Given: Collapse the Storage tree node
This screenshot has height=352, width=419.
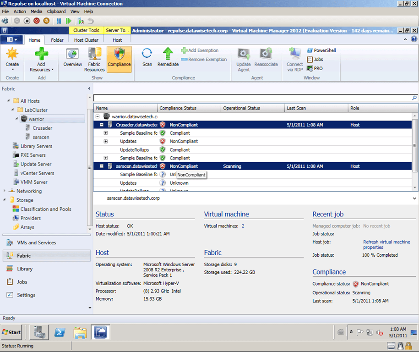Looking at the screenshot, I should (x=4, y=200).
